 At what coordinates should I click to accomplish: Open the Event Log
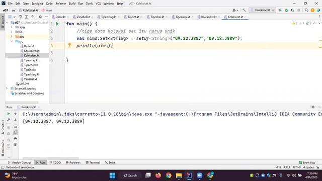(307, 162)
